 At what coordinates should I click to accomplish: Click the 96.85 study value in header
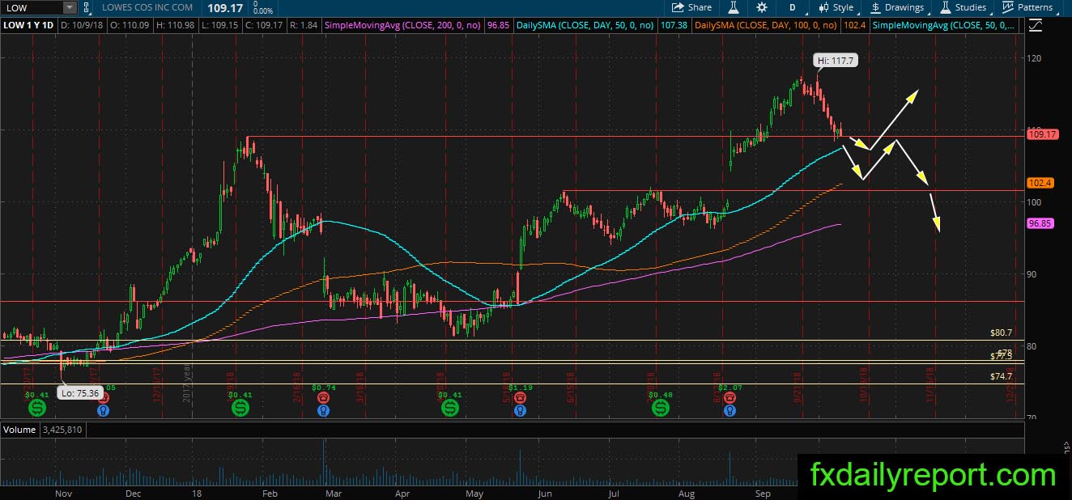pyautogui.click(x=498, y=26)
